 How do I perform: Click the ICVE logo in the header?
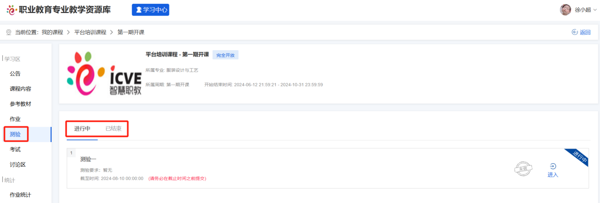[12, 10]
